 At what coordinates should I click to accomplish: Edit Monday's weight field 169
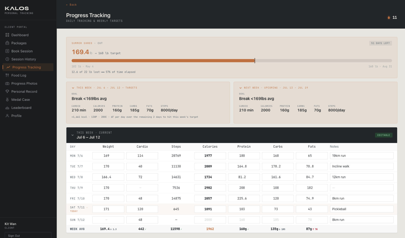tap(108, 156)
